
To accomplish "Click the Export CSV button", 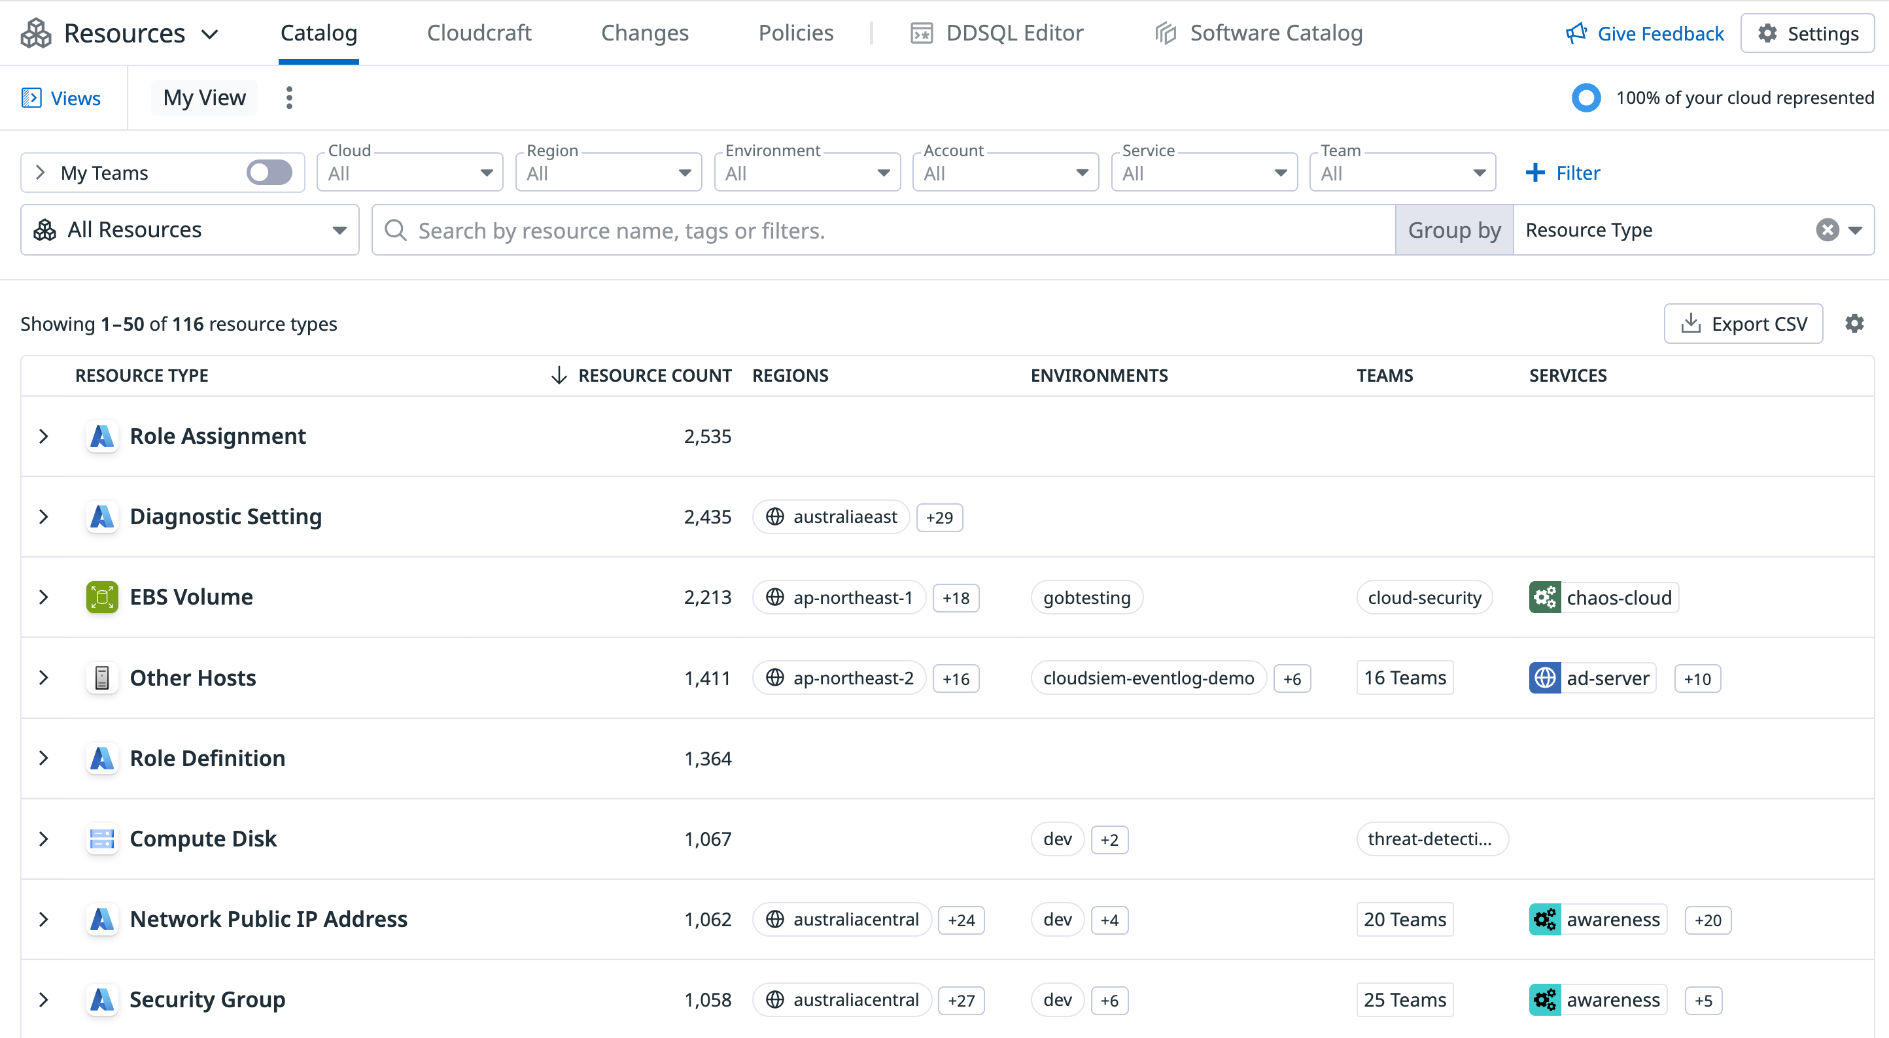I will coord(1743,324).
